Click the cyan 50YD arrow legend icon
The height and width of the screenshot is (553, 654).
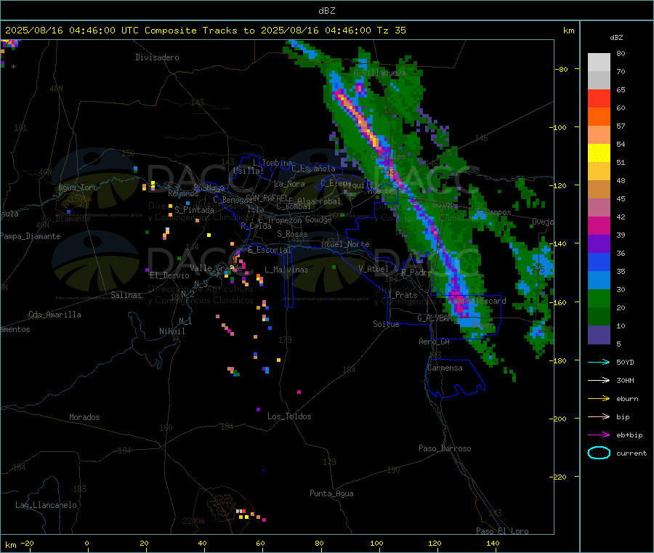(x=599, y=362)
